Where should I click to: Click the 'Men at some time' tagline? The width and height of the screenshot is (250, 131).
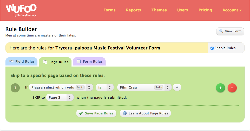click(x=41, y=35)
